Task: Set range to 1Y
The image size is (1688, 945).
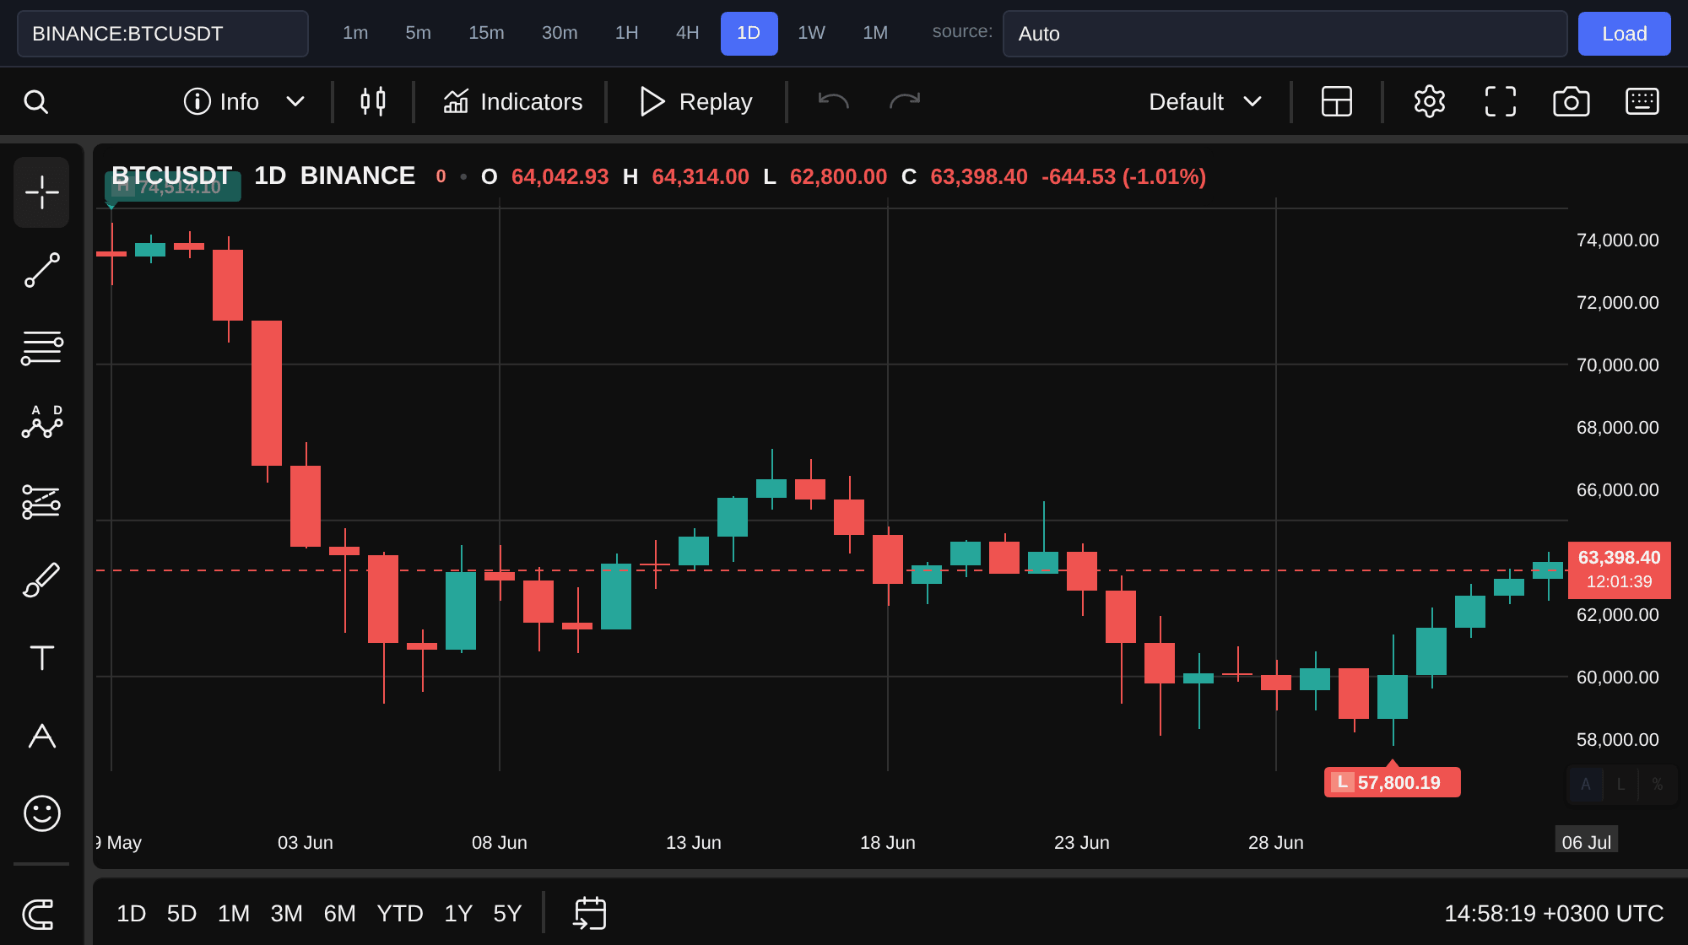Action: [x=458, y=914]
